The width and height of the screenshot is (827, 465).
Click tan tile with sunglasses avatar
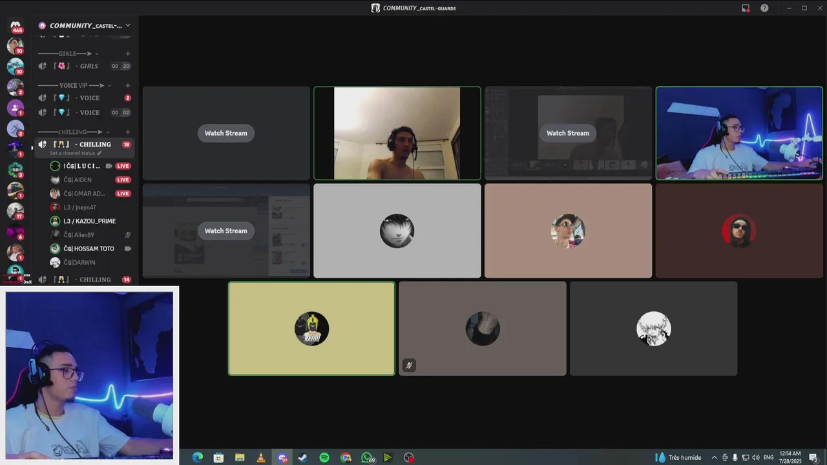tap(568, 231)
